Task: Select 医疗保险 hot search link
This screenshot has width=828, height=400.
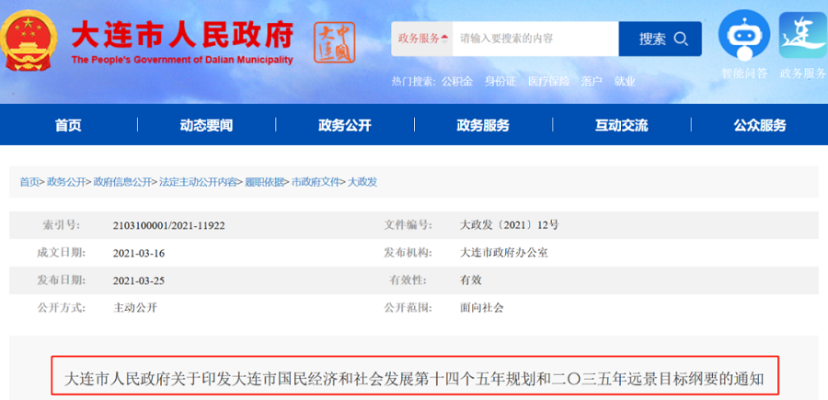Action: [x=548, y=81]
